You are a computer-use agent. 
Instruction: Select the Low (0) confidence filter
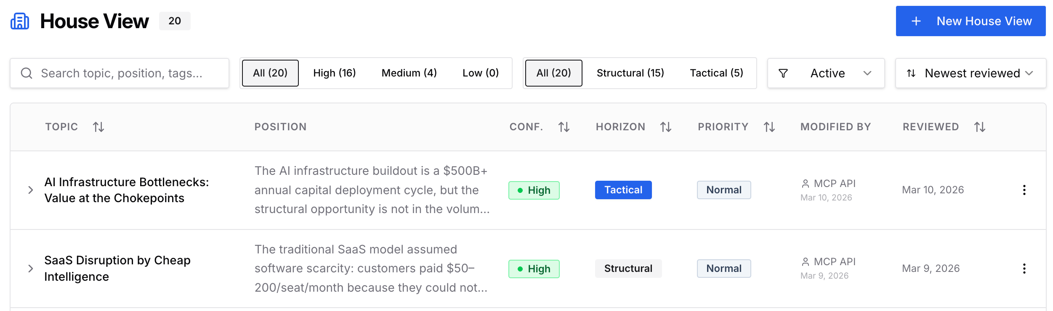[x=481, y=73]
